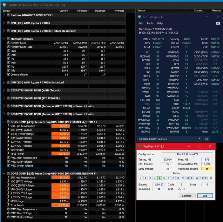This screenshot has height=222, width=223.
Task: Click the All button in ZenTimings
Action: 206,139
